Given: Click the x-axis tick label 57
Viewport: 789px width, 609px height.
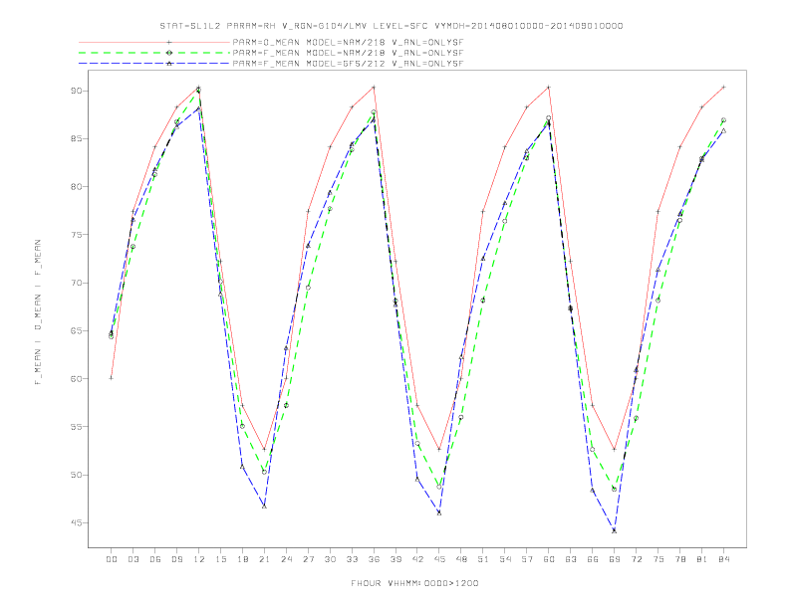Looking at the screenshot, I should coord(527,559).
